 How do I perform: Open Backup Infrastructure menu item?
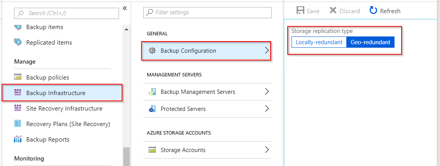click(x=56, y=93)
